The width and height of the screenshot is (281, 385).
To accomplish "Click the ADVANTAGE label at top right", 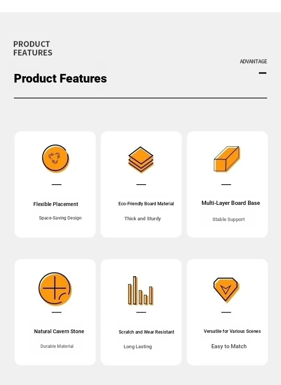I will (x=253, y=62).
